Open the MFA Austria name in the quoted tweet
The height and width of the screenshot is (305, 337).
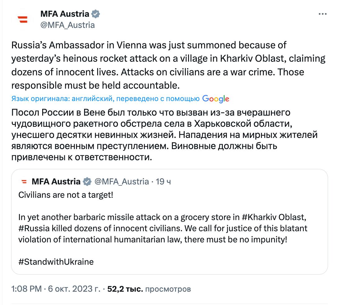(x=56, y=182)
